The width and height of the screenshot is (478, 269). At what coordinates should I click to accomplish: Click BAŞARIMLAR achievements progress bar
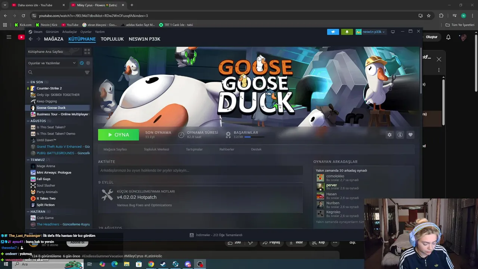pos(254,137)
